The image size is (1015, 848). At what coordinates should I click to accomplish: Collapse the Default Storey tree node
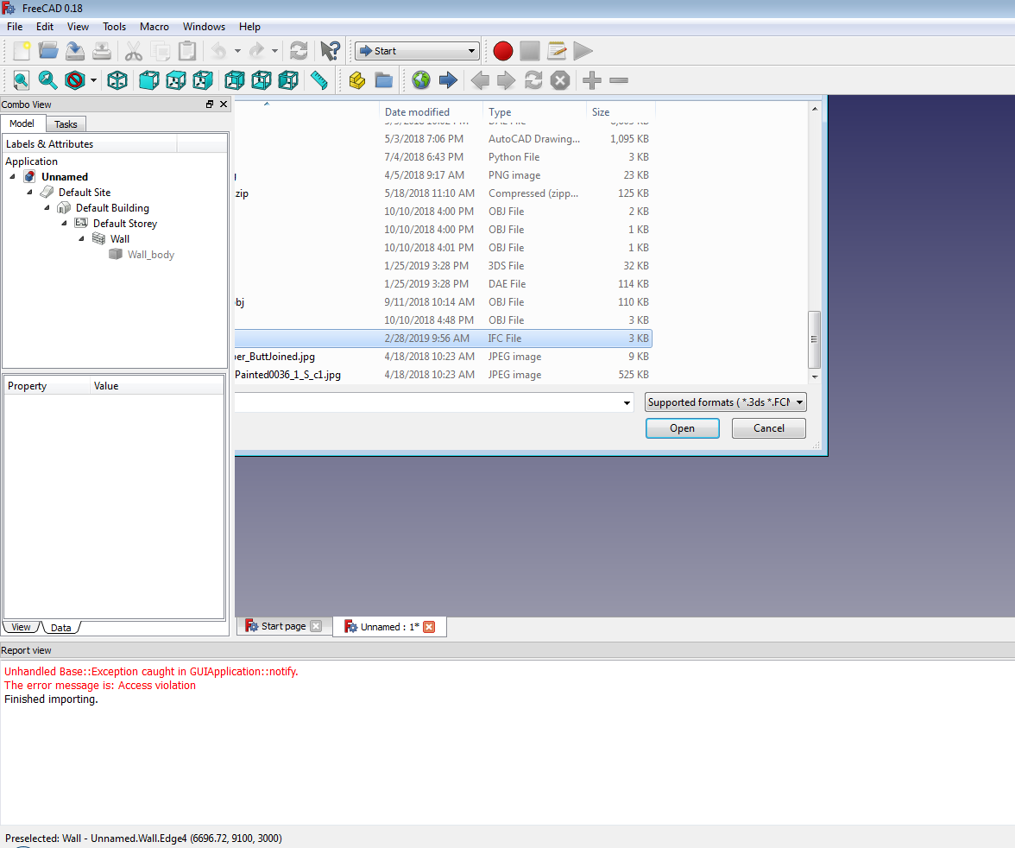(x=62, y=223)
